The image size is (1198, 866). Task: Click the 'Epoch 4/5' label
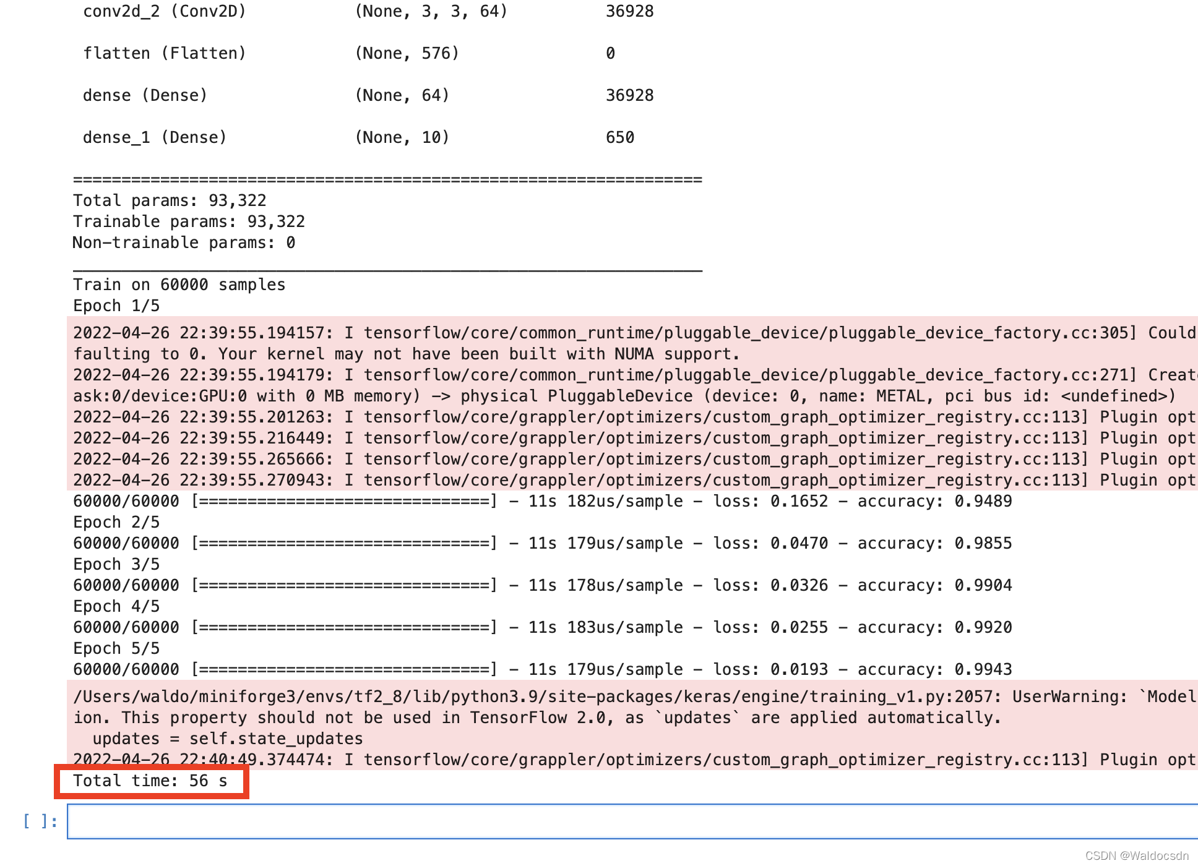[x=116, y=606]
